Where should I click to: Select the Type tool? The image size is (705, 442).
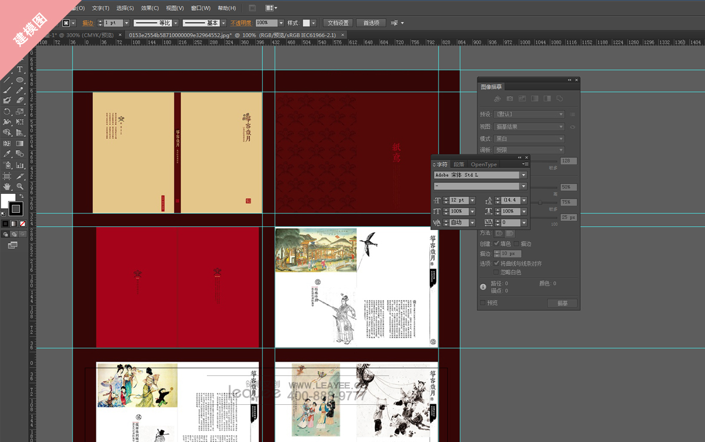(19, 69)
